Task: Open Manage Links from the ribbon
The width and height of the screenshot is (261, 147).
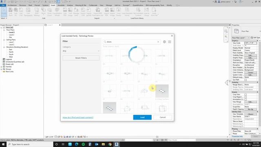Action: pyautogui.click(x=76, y=12)
